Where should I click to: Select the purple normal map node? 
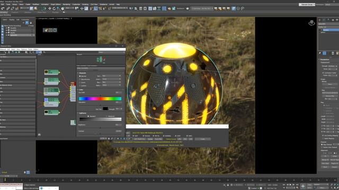pos(51,102)
